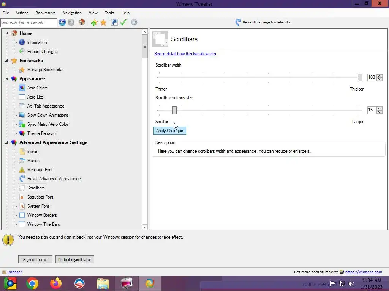Increase Scrollbar width value with up spinner
Viewport: 389px width, 291px height.
point(380,76)
